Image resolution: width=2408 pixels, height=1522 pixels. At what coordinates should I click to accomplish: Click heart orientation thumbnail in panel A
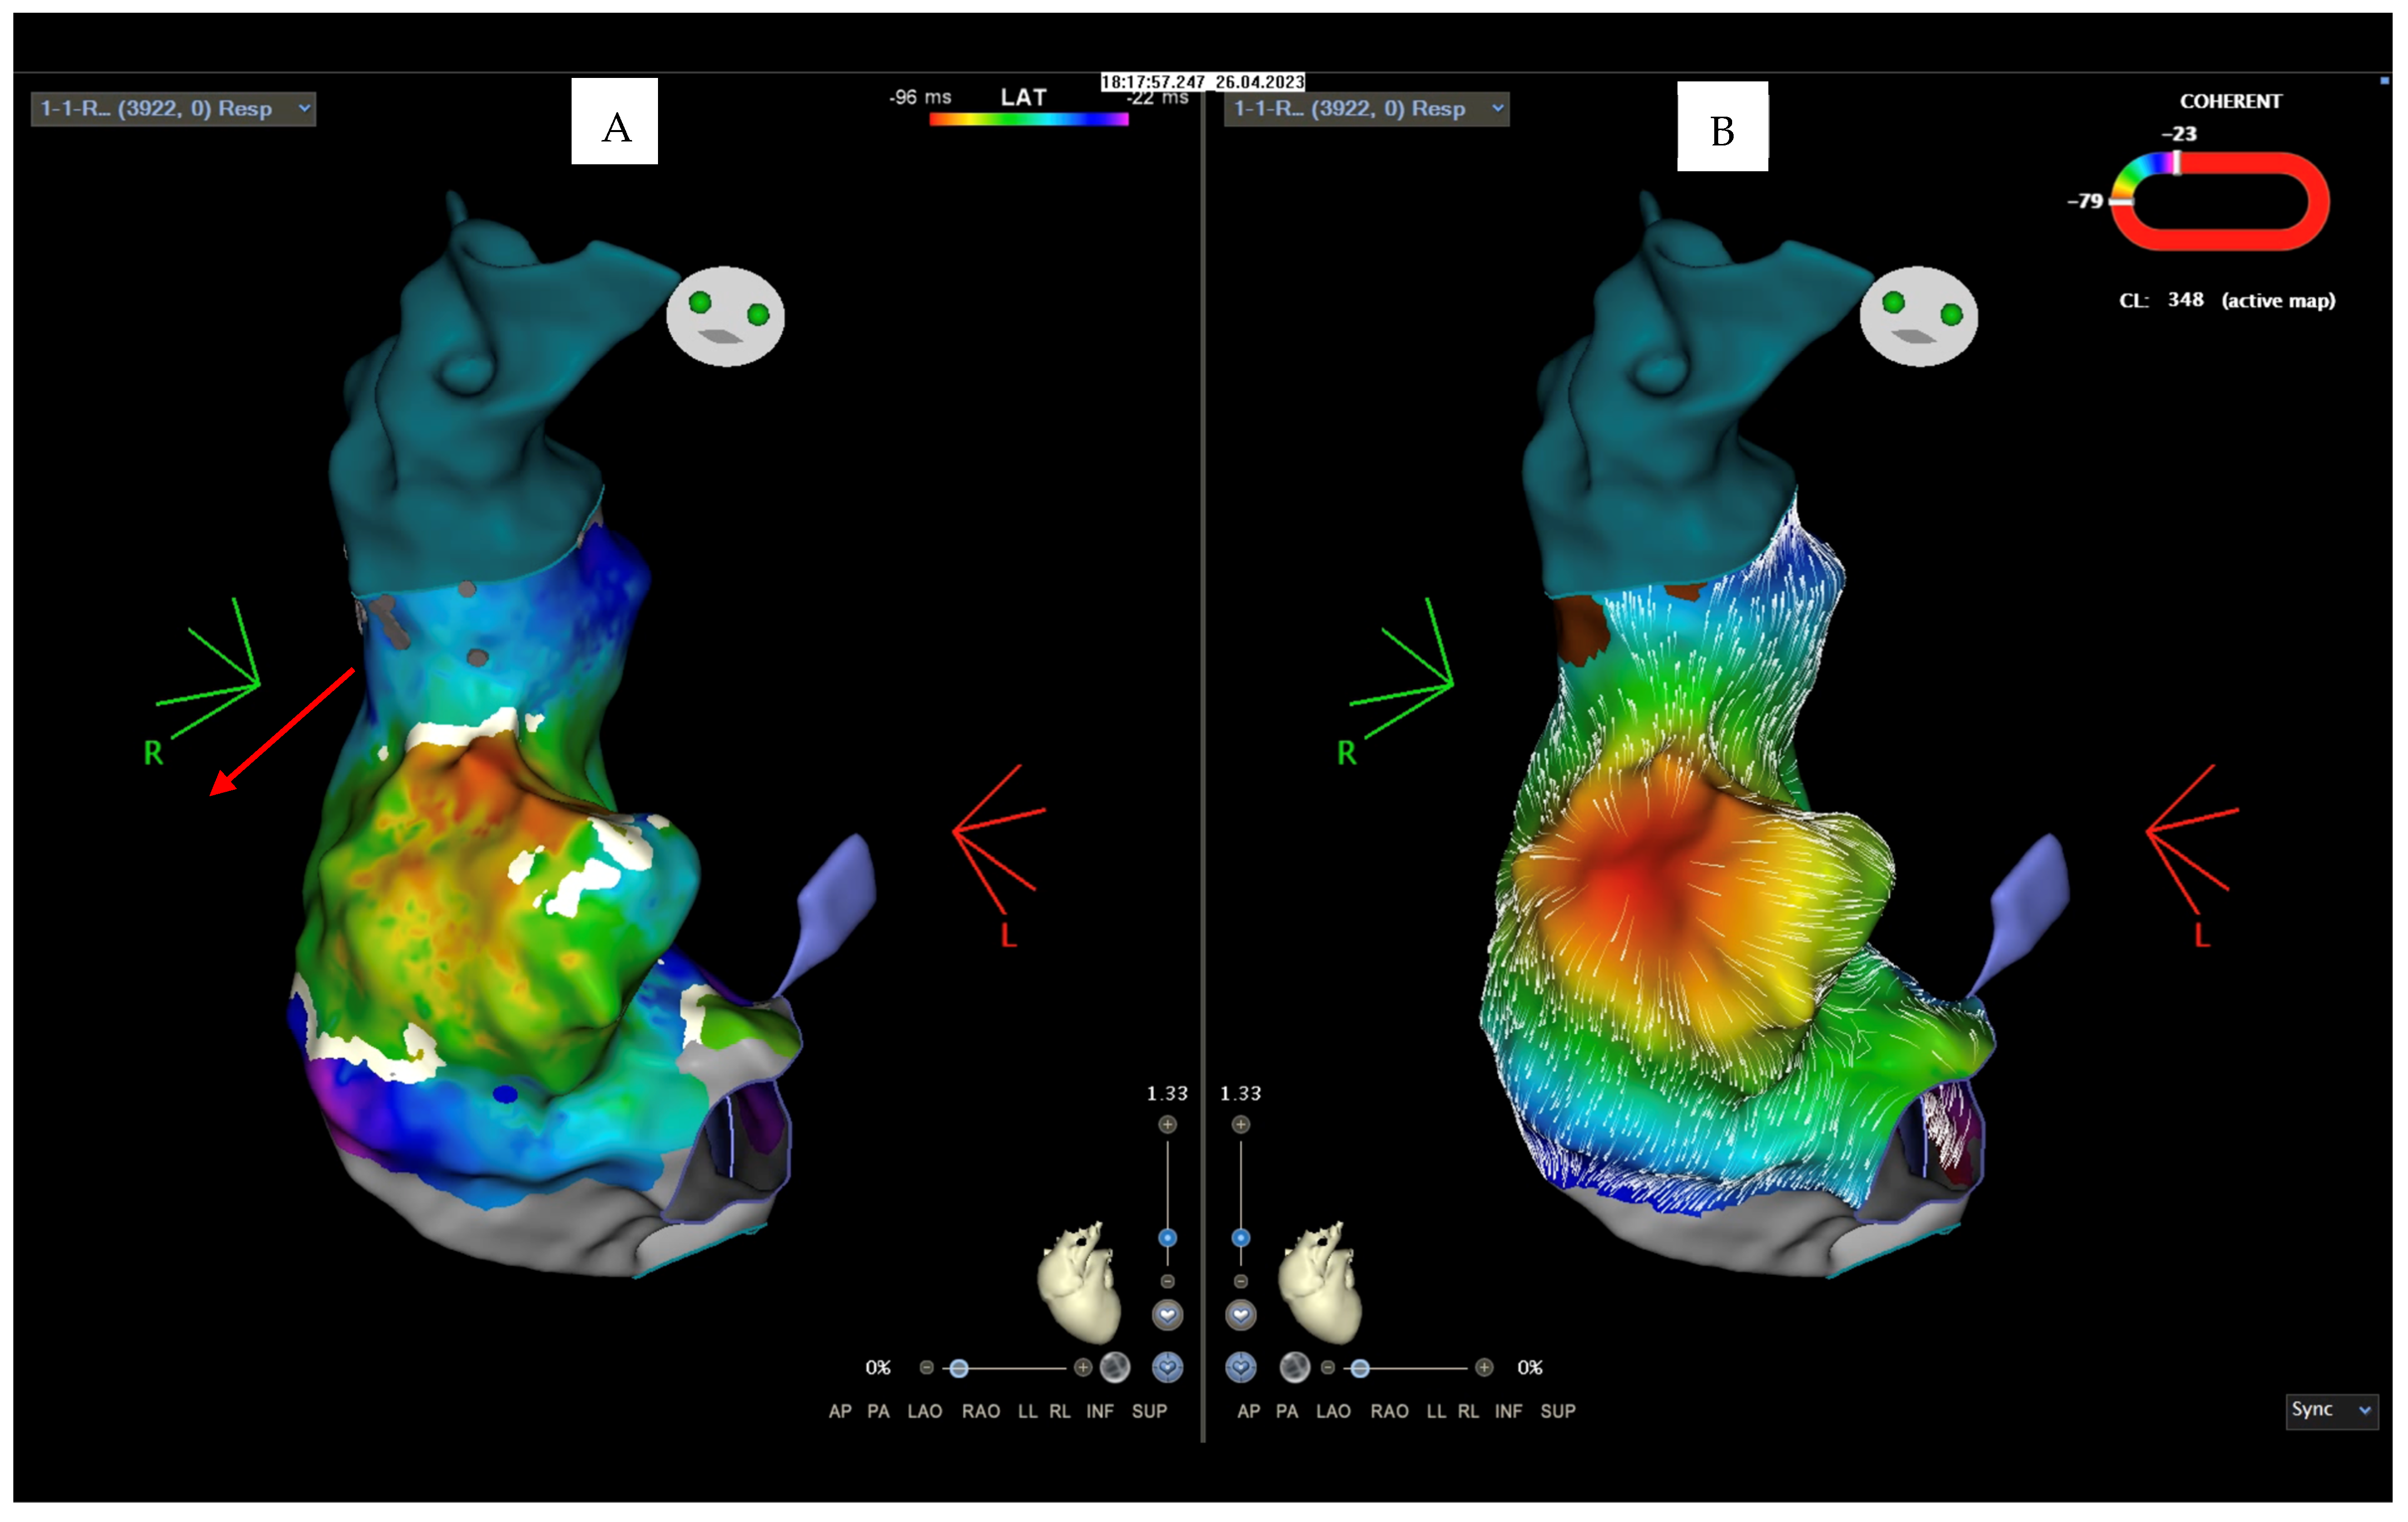click(1080, 1284)
